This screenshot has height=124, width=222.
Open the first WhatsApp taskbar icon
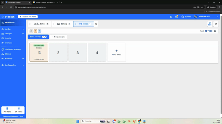[x=119, y=121]
